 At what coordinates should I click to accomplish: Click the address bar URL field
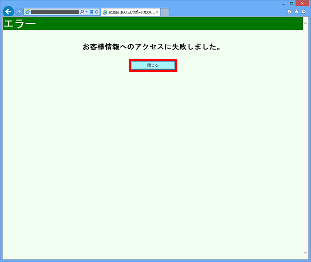tap(55, 12)
